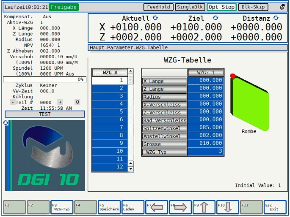Click the plus button beside Teil # counter
The height and width of the screenshot is (217, 290).
[x=60, y=102]
